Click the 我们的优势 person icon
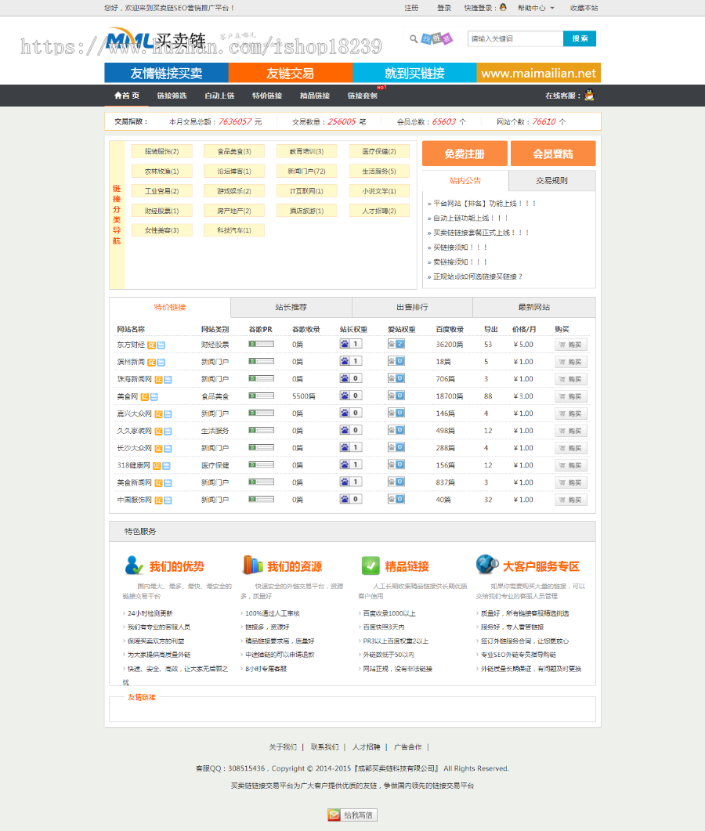This screenshot has height=831, width=705. click(x=134, y=565)
